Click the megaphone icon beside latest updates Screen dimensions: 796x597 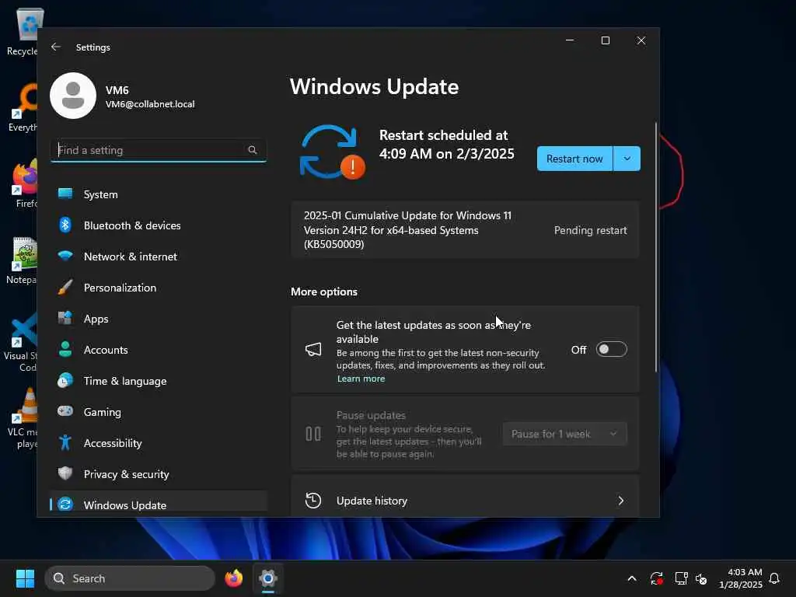click(x=313, y=349)
